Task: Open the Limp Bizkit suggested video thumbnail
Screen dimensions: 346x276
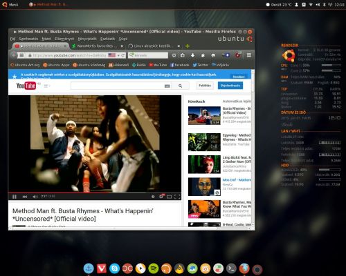Action: 204,164
